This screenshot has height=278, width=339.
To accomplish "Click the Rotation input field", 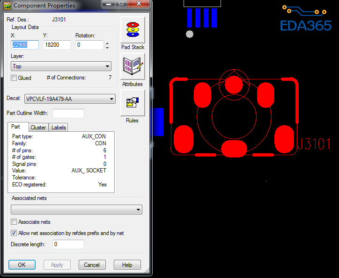I will (x=89, y=45).
